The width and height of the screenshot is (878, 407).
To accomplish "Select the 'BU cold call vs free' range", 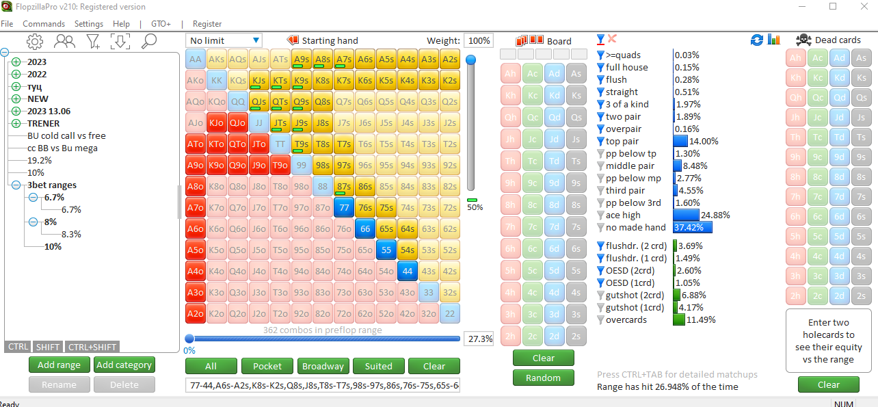I will [67, 136].
